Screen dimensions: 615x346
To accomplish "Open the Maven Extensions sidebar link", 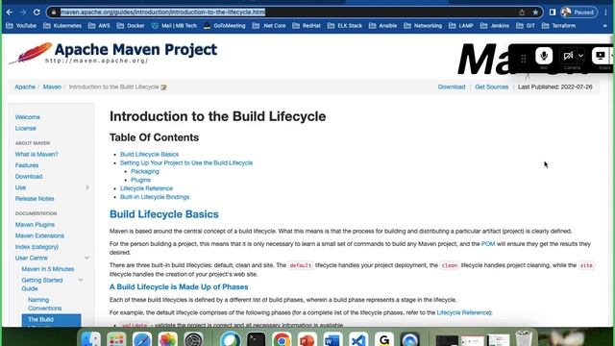I will pos(39,235).
